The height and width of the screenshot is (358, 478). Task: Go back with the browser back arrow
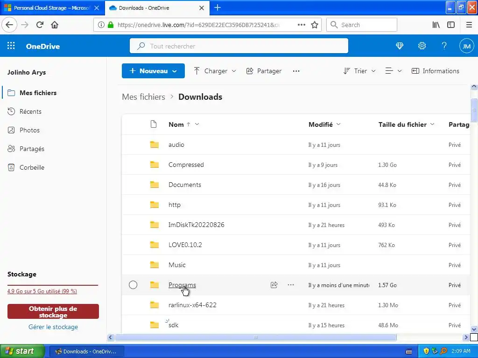pyautogui.click(x=9, y=25)
